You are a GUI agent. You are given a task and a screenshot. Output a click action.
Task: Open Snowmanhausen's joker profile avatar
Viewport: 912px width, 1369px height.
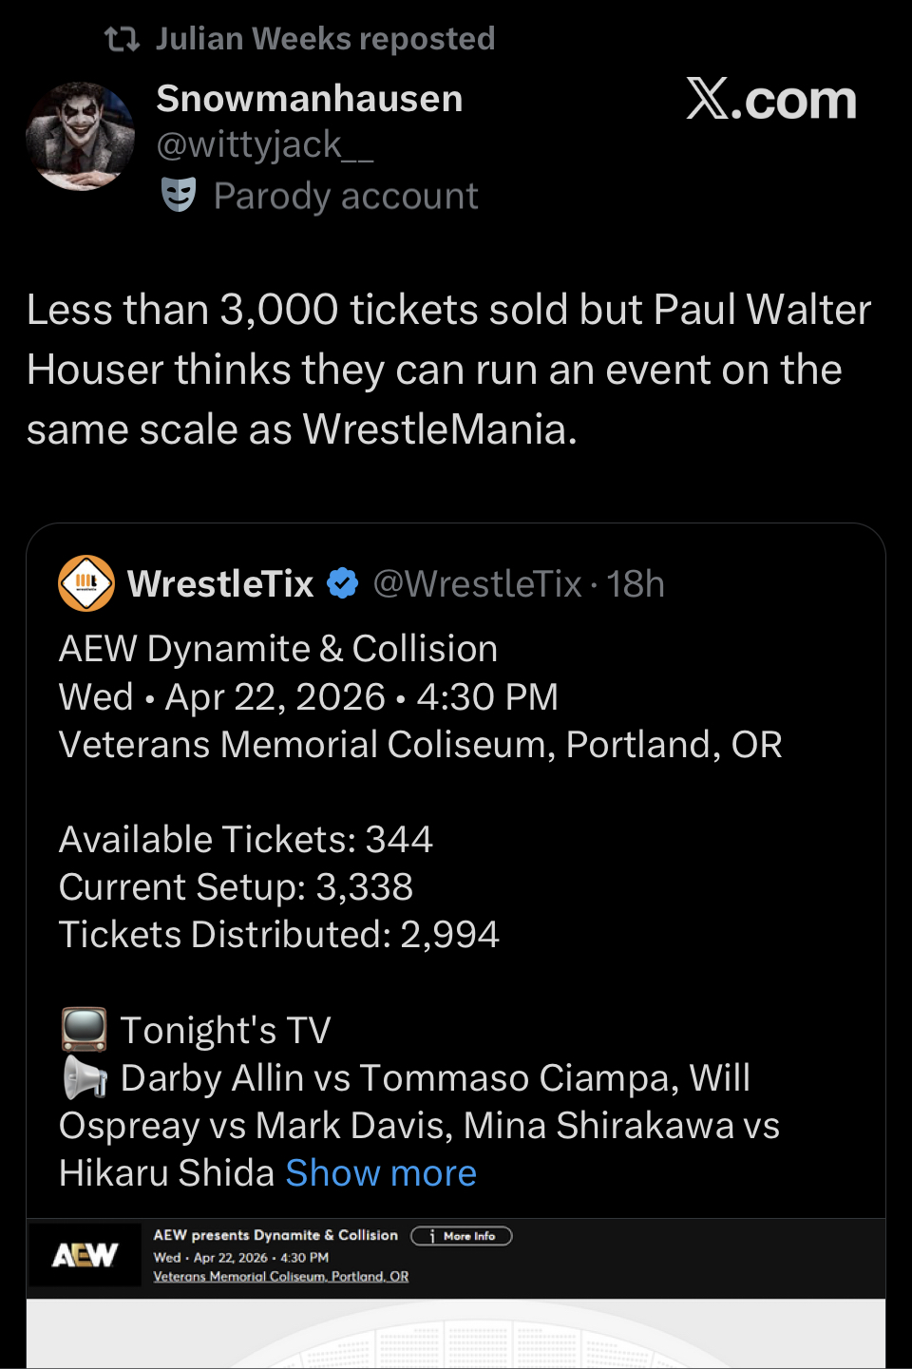coord(81,136)
